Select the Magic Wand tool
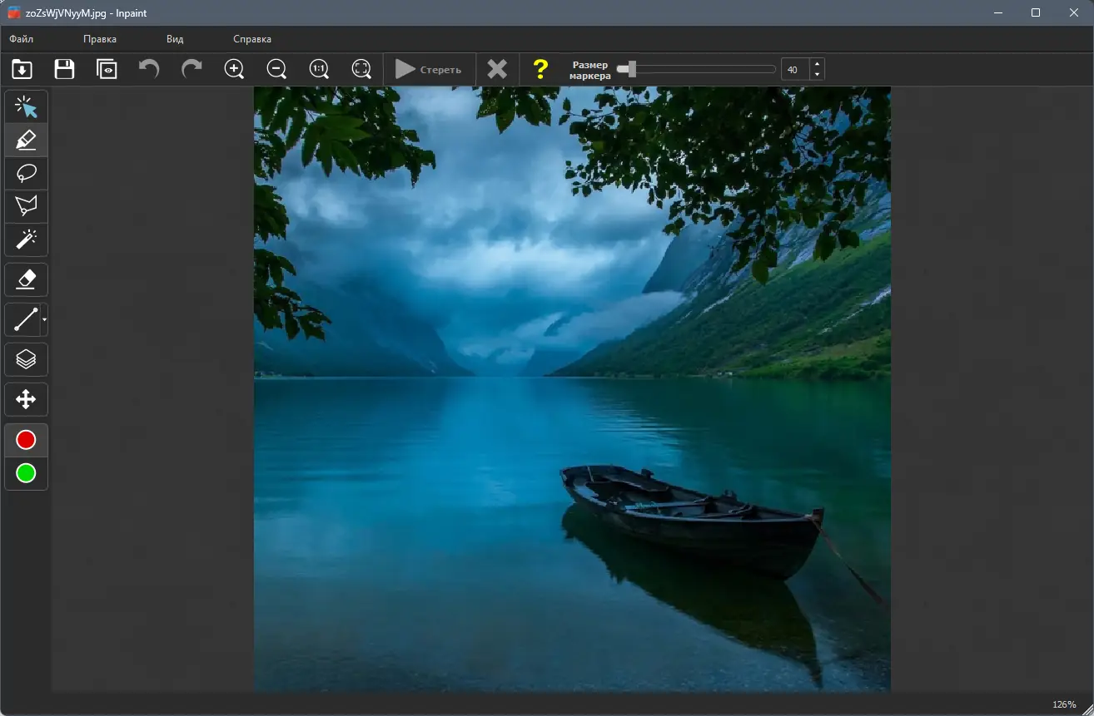The image size is (1094, 716). (x=26, y=239)
